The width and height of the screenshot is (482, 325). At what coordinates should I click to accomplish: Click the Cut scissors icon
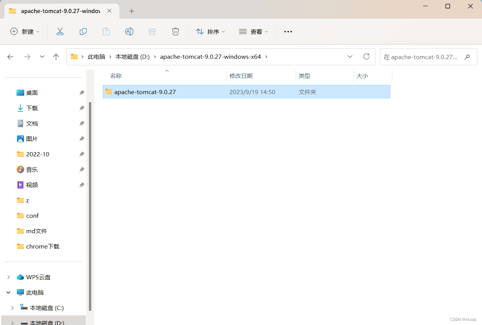pyautogui.click(x=60, y=32)
